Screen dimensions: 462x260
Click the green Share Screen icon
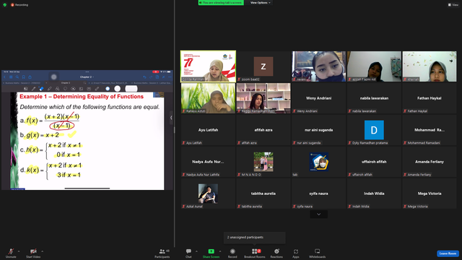point(211,251)
